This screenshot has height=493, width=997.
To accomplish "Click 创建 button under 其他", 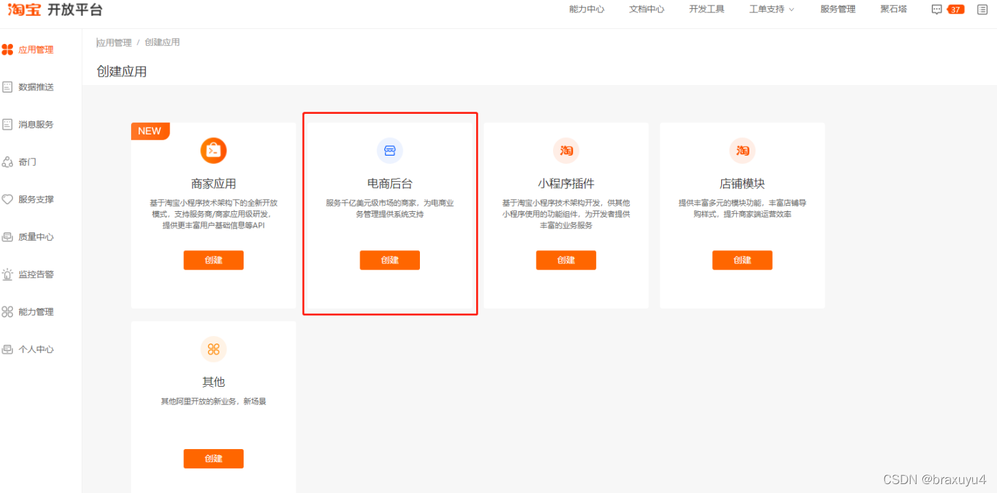I will [213, 459].
